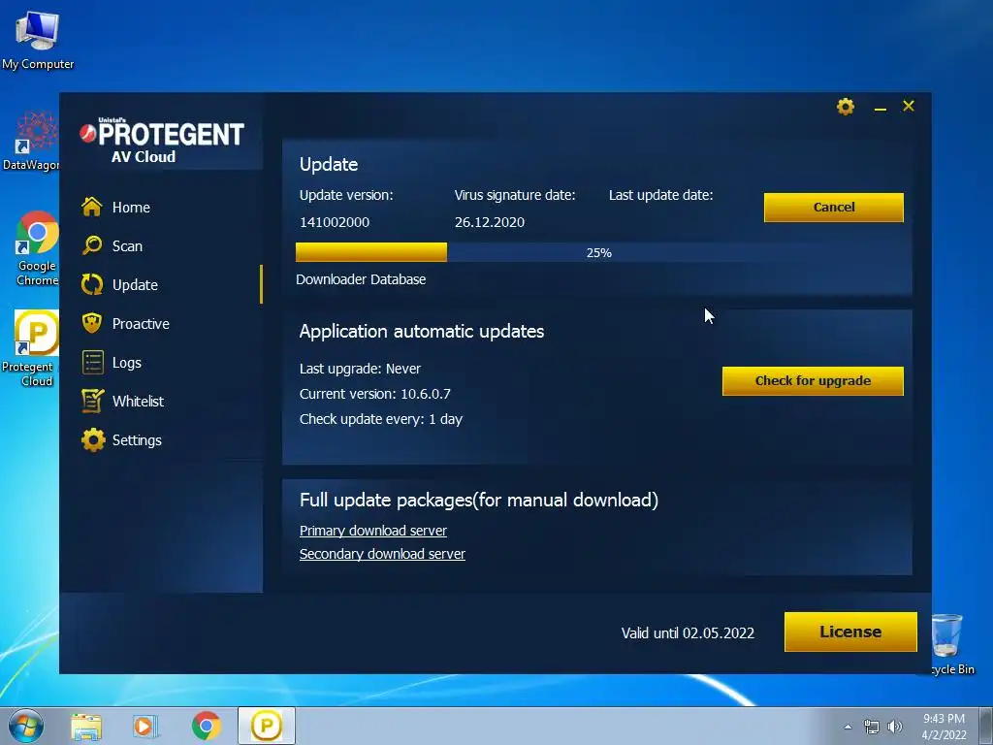This screenshot has width=993, height=745.
Task: Click the Whitelist checklist icon
Action: coord(92,401)
